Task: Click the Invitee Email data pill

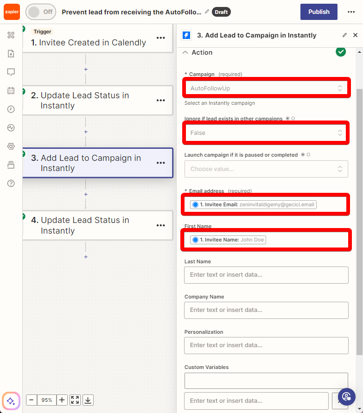Action: point(253,205)
